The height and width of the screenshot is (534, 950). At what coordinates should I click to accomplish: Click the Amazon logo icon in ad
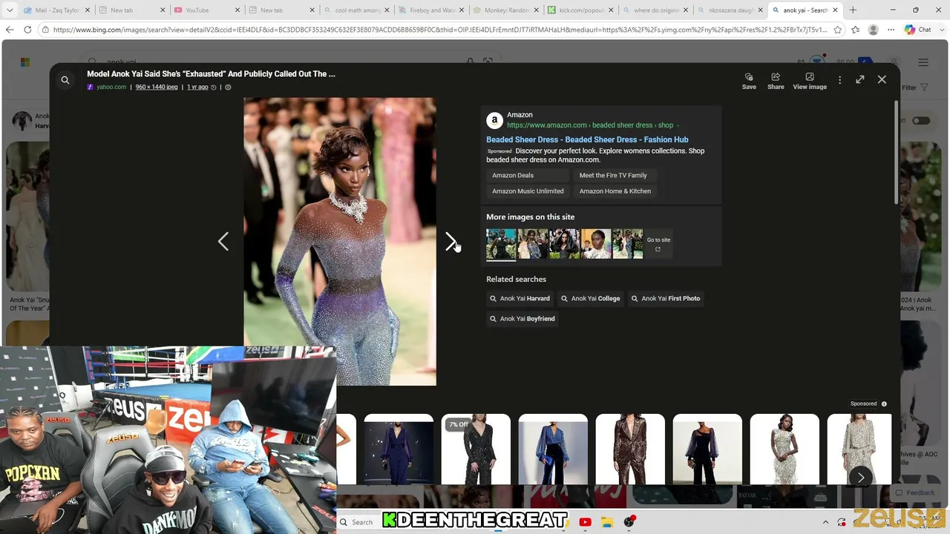click(x=494, y=120)
